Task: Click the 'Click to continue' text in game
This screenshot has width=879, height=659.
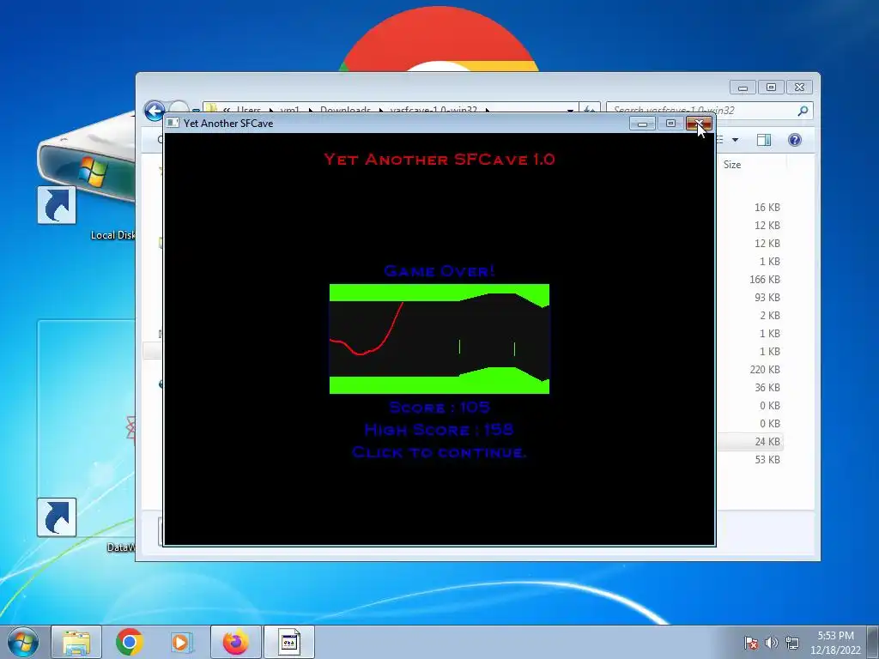Action: (x=439, y=452)
